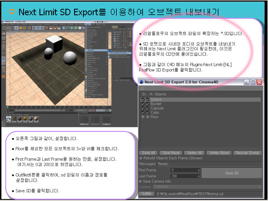Click the coordinate system icon
The width and height of the screenshot is (268, 201).
pos(46,28)
